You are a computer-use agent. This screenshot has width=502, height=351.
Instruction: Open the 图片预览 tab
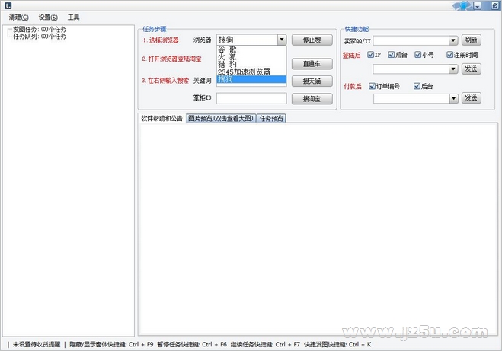221,119
